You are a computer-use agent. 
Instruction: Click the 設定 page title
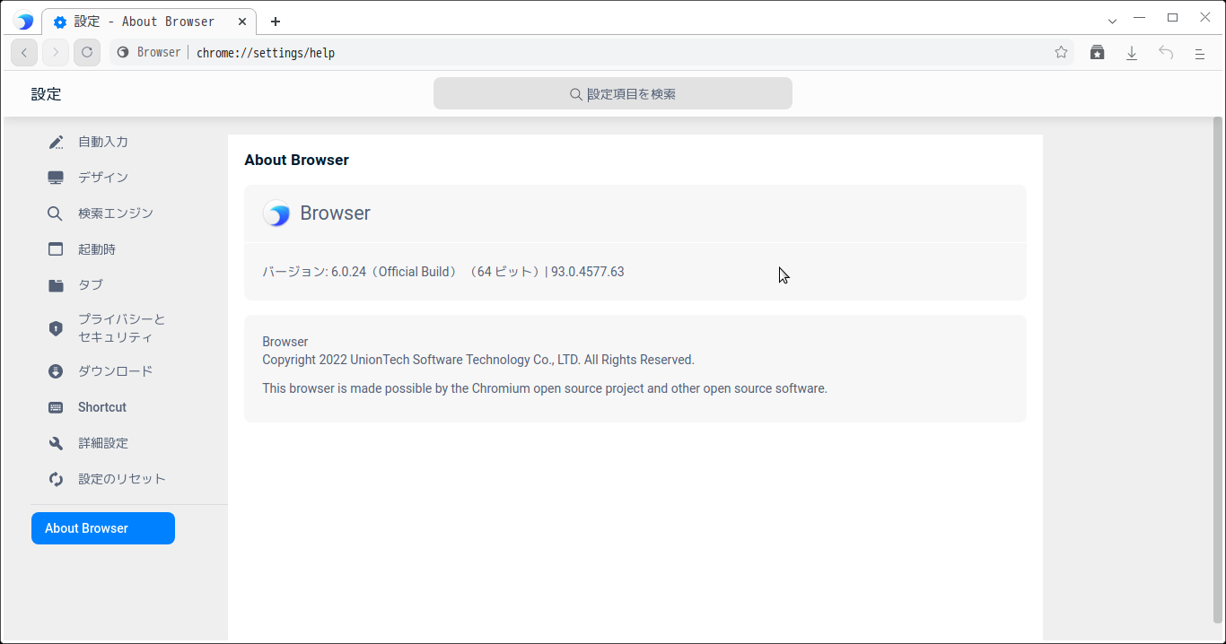click(x=46, y=94)
